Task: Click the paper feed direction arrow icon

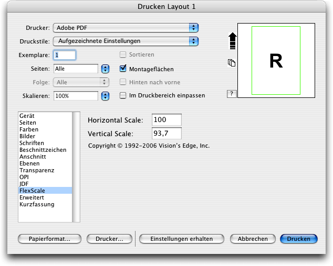Action: point(233,41)
